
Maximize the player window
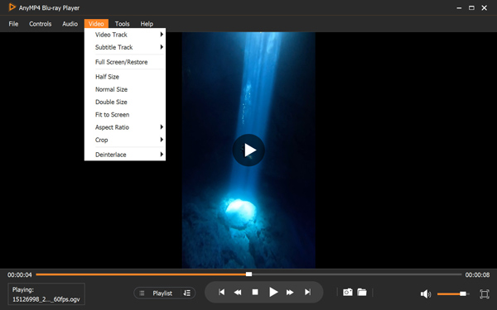tap(471, 8)
